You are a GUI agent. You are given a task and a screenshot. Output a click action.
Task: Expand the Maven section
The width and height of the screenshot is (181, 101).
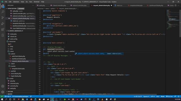(10, 94)
